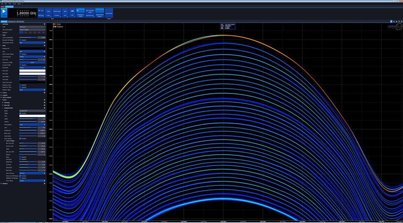Screen dimensions: 403x223
Task: Click the Traces section header options icon
Action: click(44, 100)
